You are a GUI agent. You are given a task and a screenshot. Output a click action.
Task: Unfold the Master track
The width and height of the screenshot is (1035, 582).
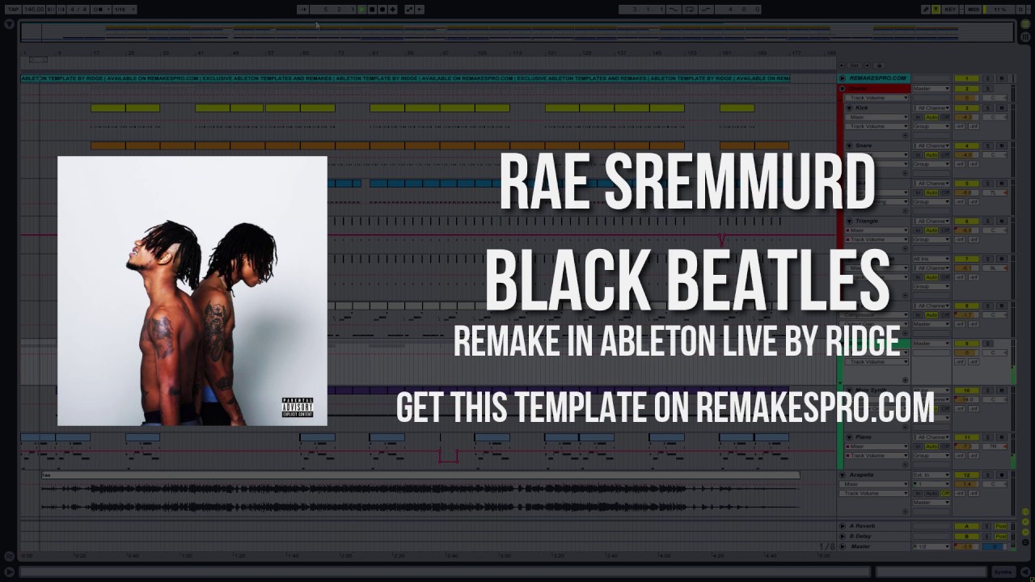(842, 546)
